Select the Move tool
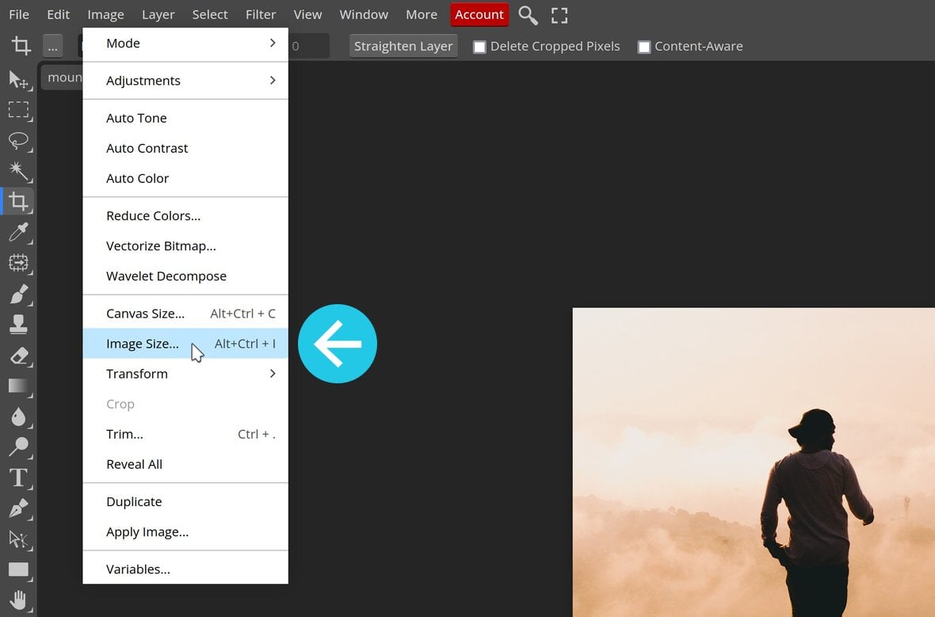935x617 pixels. 18,80
